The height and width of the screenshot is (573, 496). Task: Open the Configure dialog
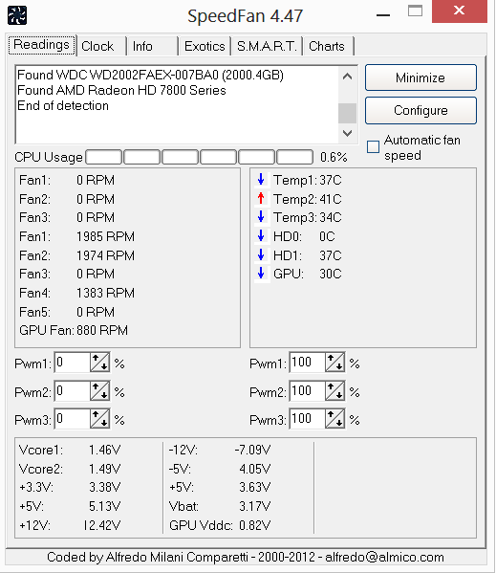coord(421,110)
